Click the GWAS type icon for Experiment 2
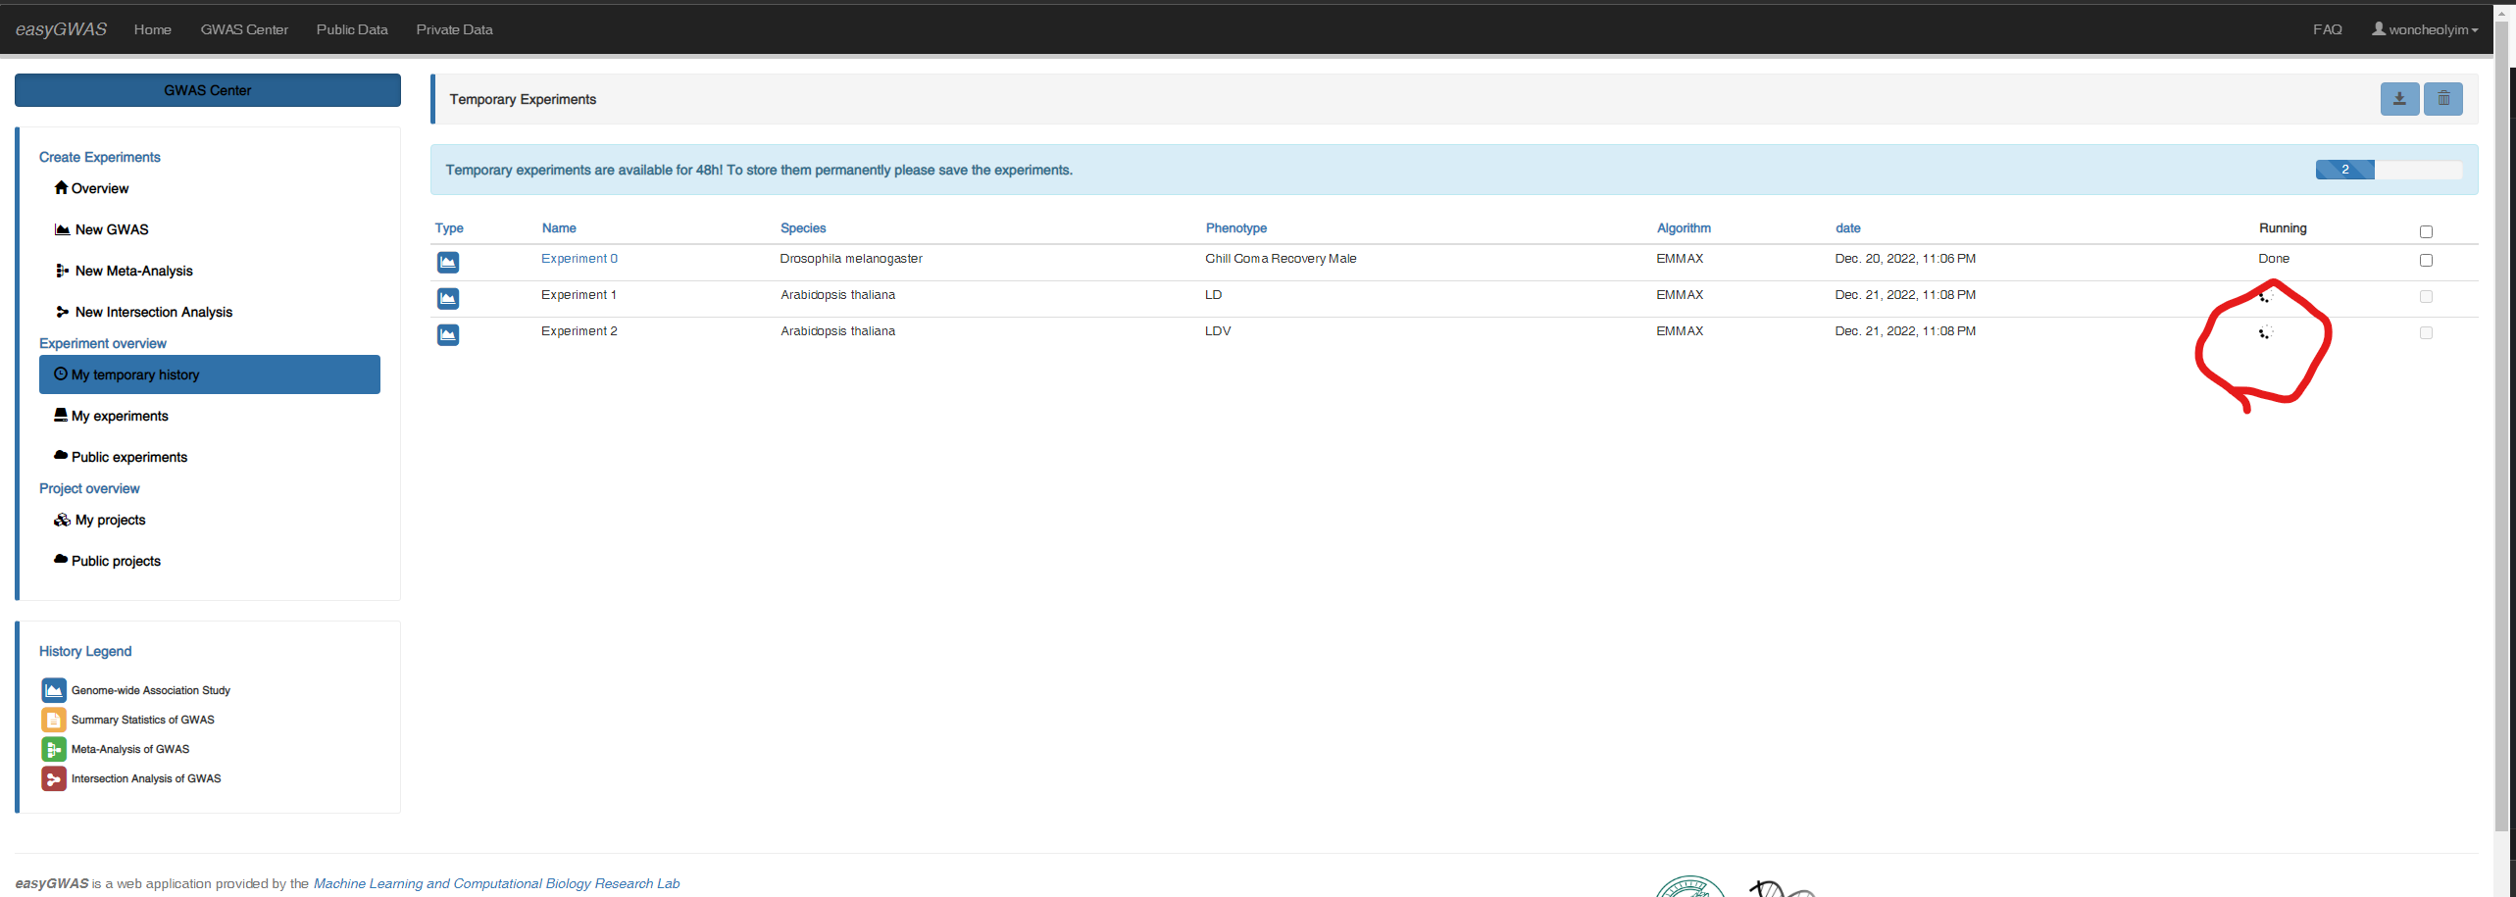The height and width of the screenshot is (897, 2516). tap(448, 334)
